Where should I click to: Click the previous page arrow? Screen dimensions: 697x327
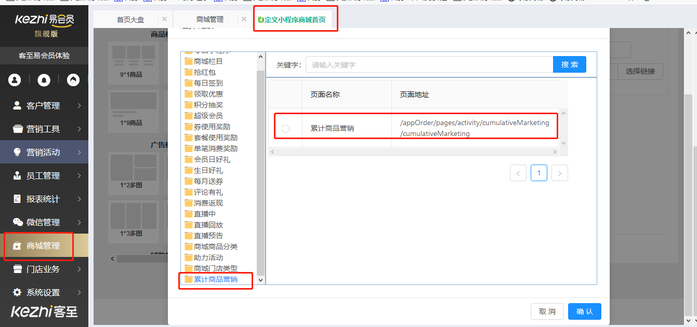[518, 173]
